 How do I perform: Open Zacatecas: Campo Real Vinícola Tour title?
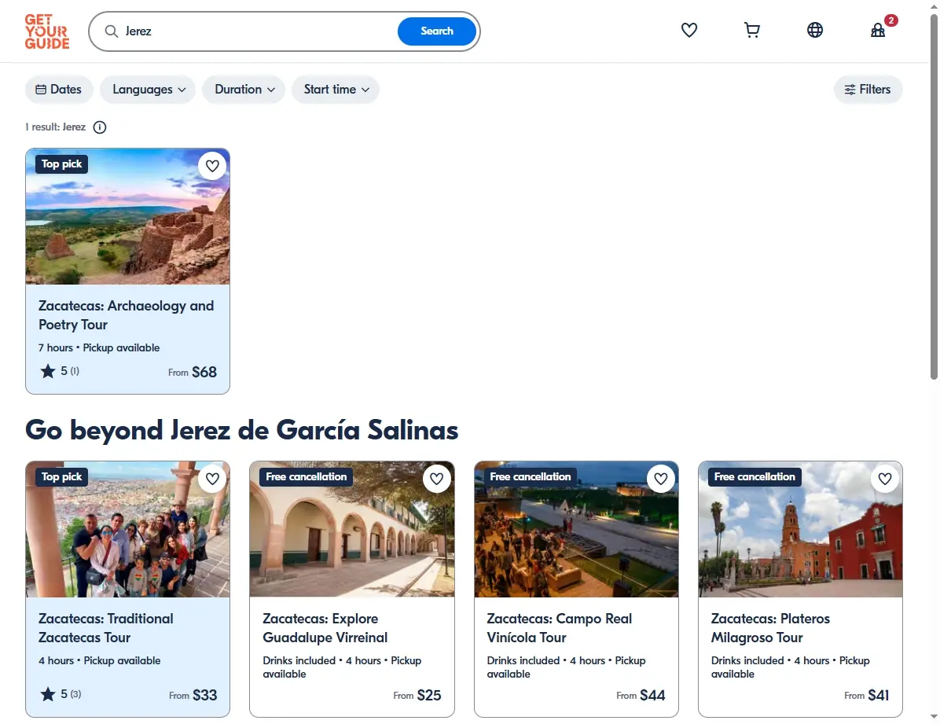(x=559, y=628)
